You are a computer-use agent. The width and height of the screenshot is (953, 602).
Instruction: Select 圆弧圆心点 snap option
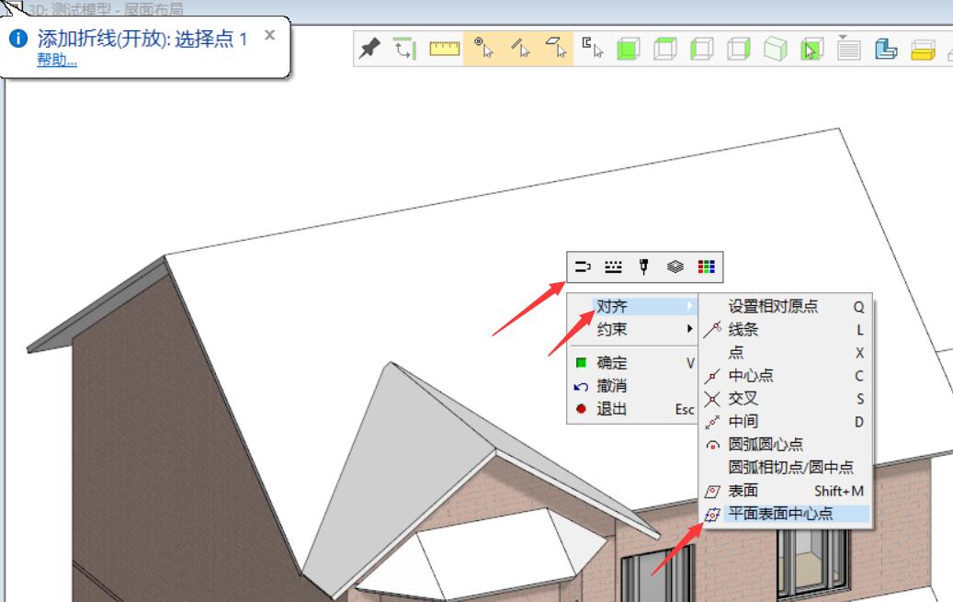[785, 445]
